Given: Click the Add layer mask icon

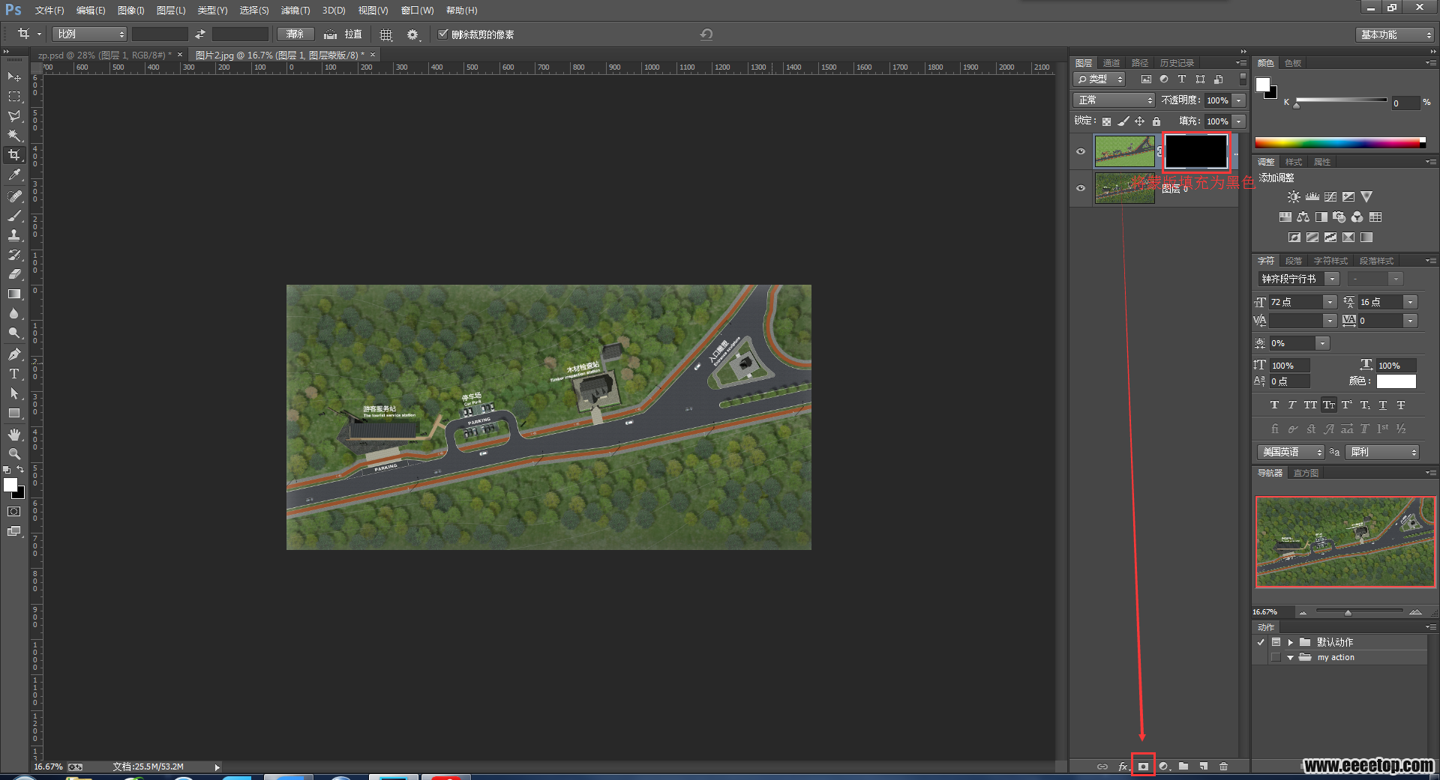Looking at the screenshot, I should (x=1143, y=766).
